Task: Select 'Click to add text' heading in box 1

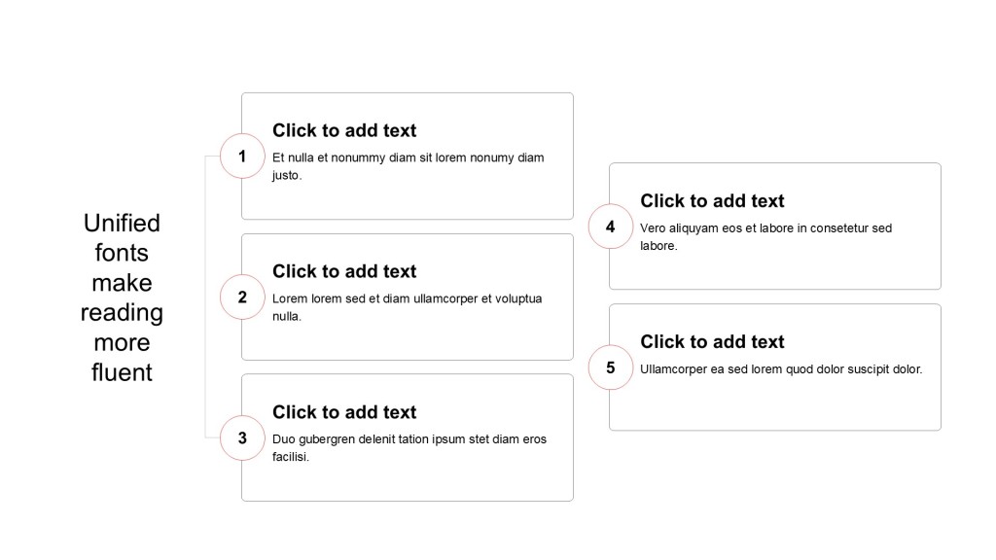Action: coord(344,131)
